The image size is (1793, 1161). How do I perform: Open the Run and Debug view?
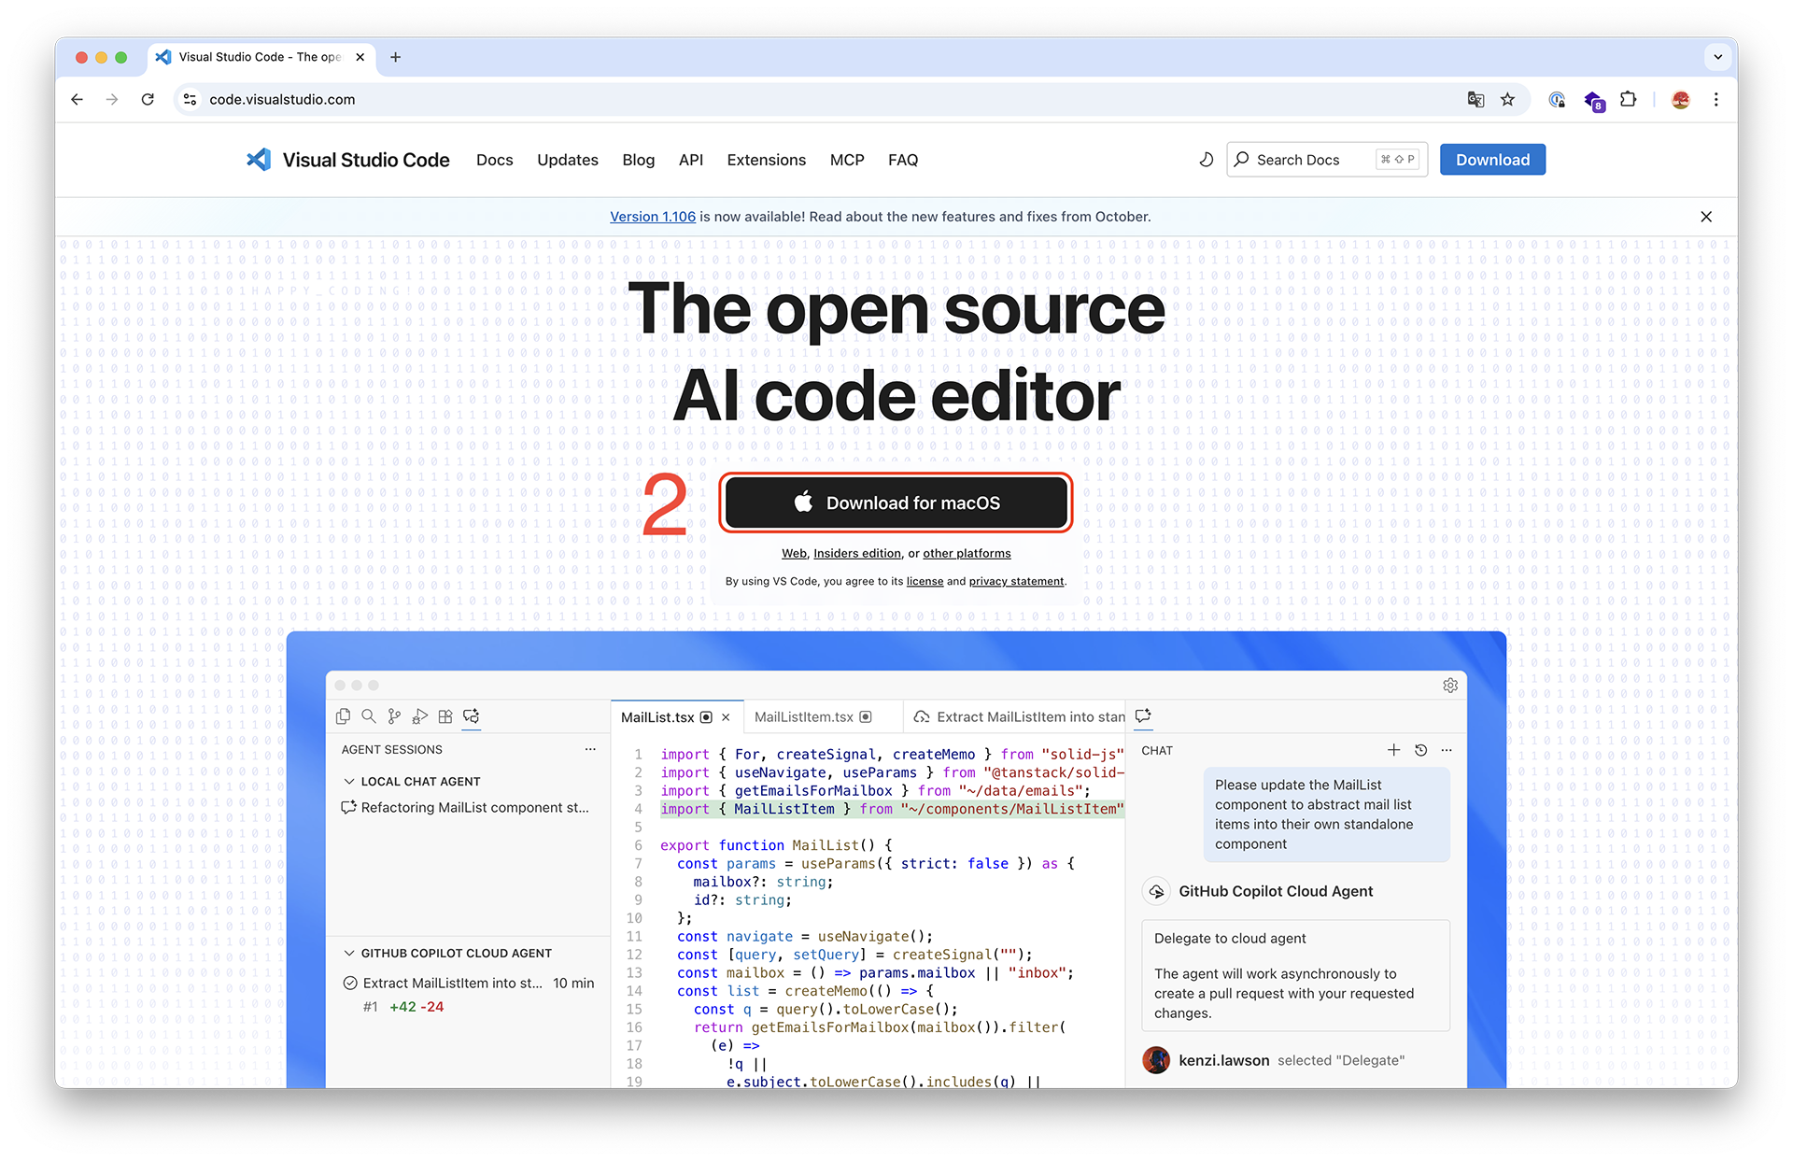click(x=419, y=715)
